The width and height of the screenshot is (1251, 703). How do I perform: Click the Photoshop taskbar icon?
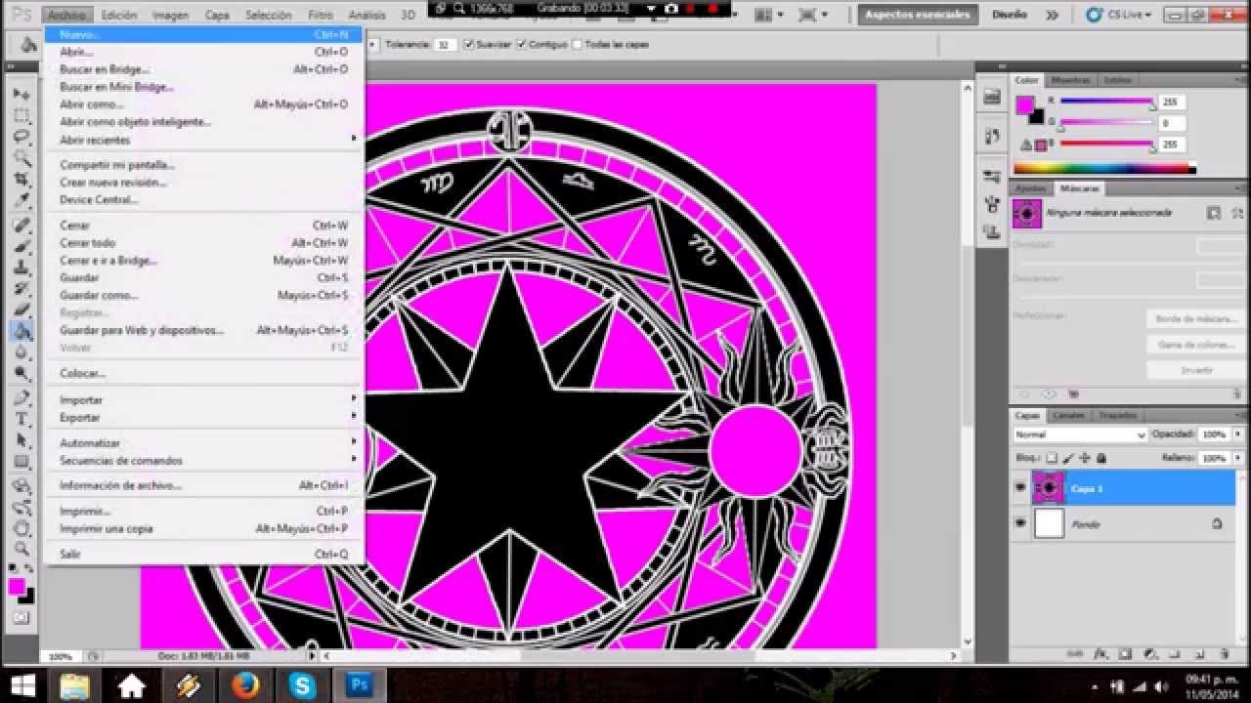pyautogui.click(x=359, y=685)
